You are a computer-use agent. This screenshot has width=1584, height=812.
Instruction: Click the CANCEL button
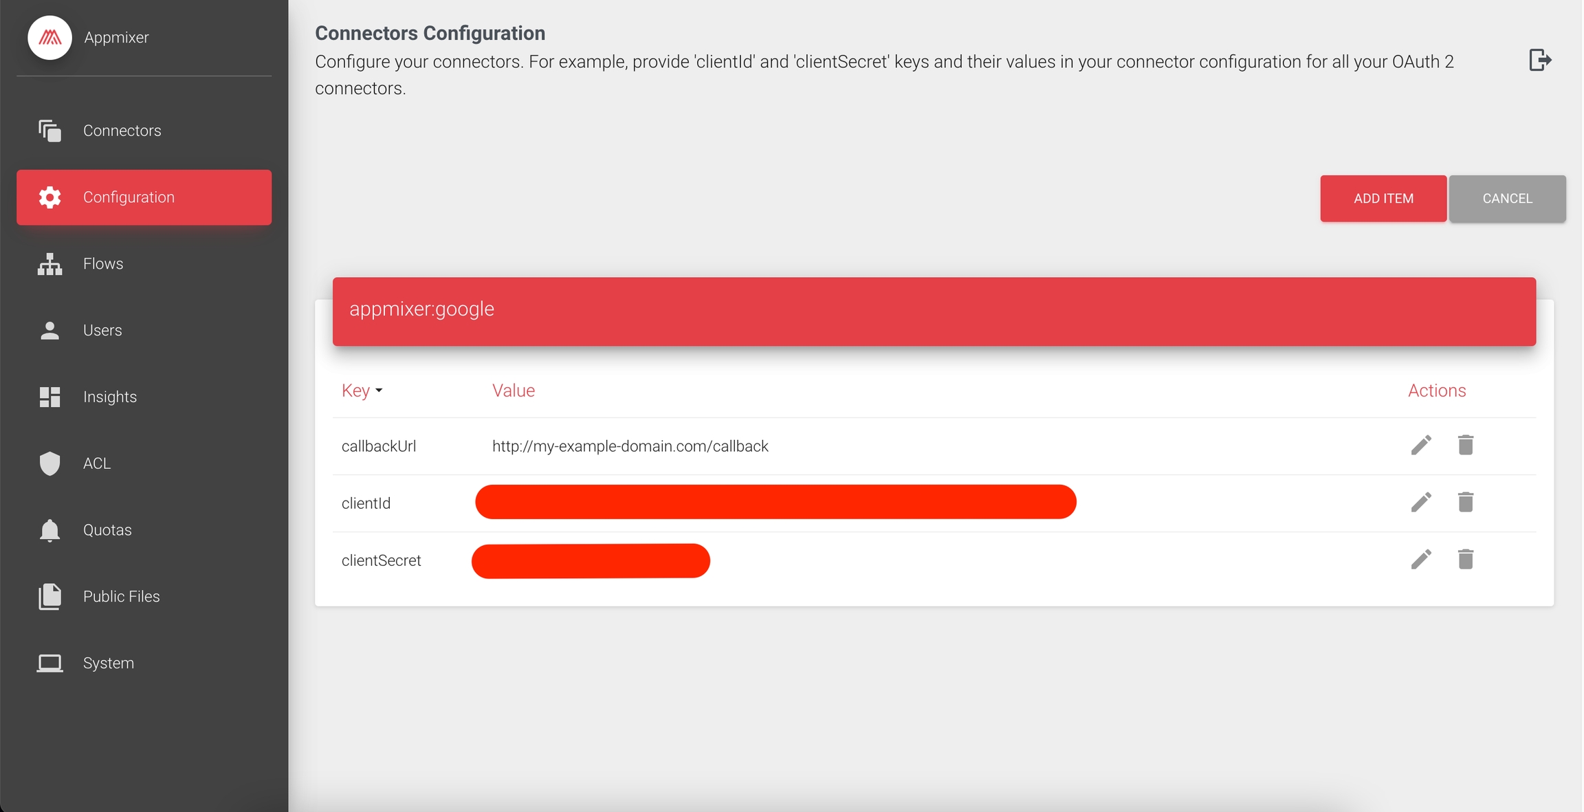[x=1507, y=199]
